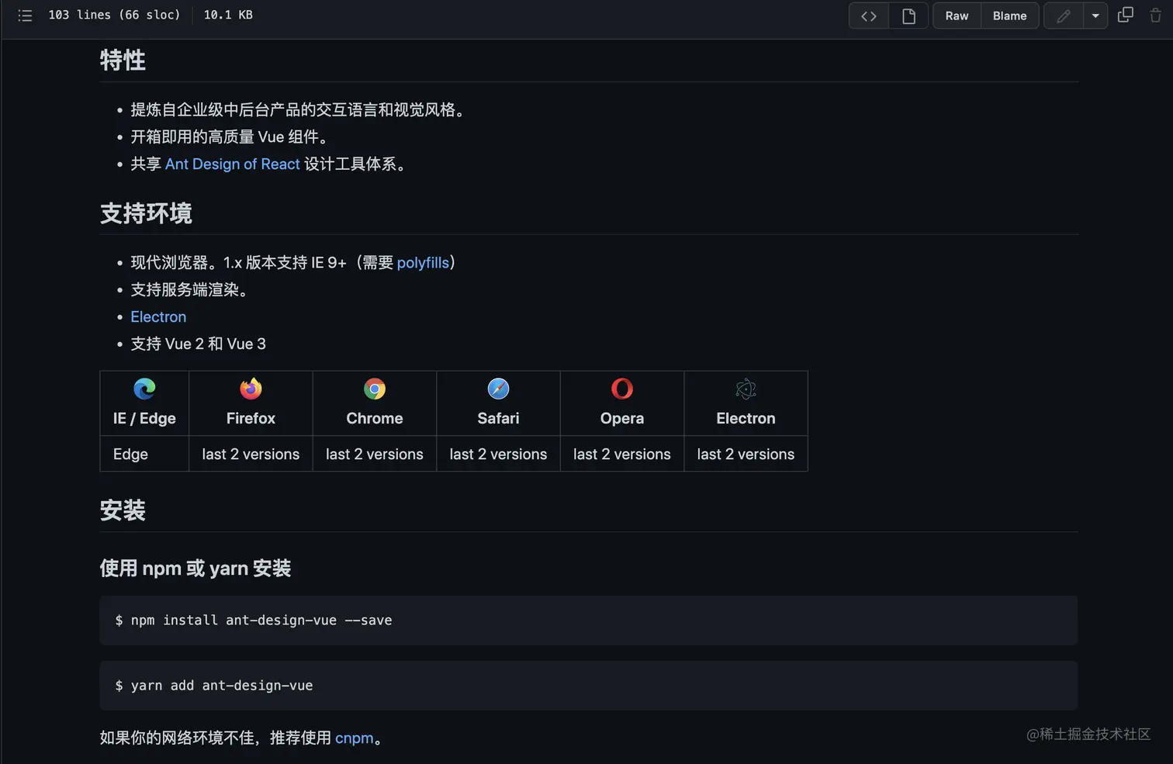
Task: Open the Raw file view
Action: pos(957,16)
